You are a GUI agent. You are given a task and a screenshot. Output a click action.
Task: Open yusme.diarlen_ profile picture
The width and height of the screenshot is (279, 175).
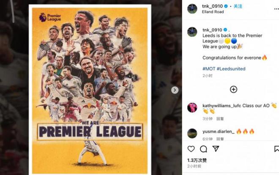(x=192, y=133)
